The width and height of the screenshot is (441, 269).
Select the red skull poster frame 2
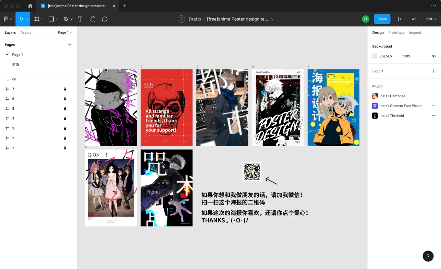click(x=166, y=108)
